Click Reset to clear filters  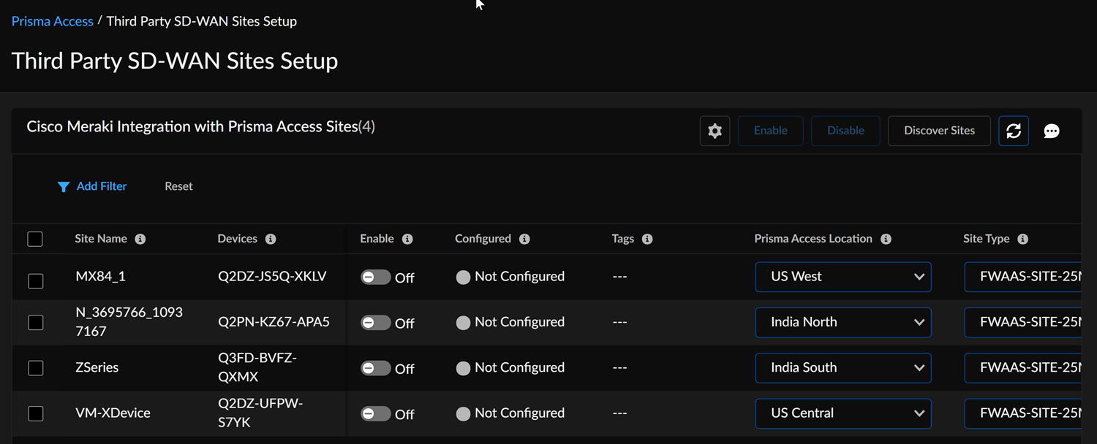(178, 186)
